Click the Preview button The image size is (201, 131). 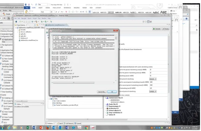[165, 29]
